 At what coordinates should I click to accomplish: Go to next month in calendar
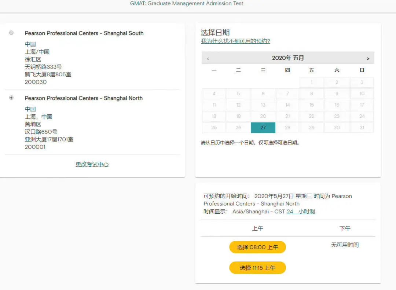368,59
